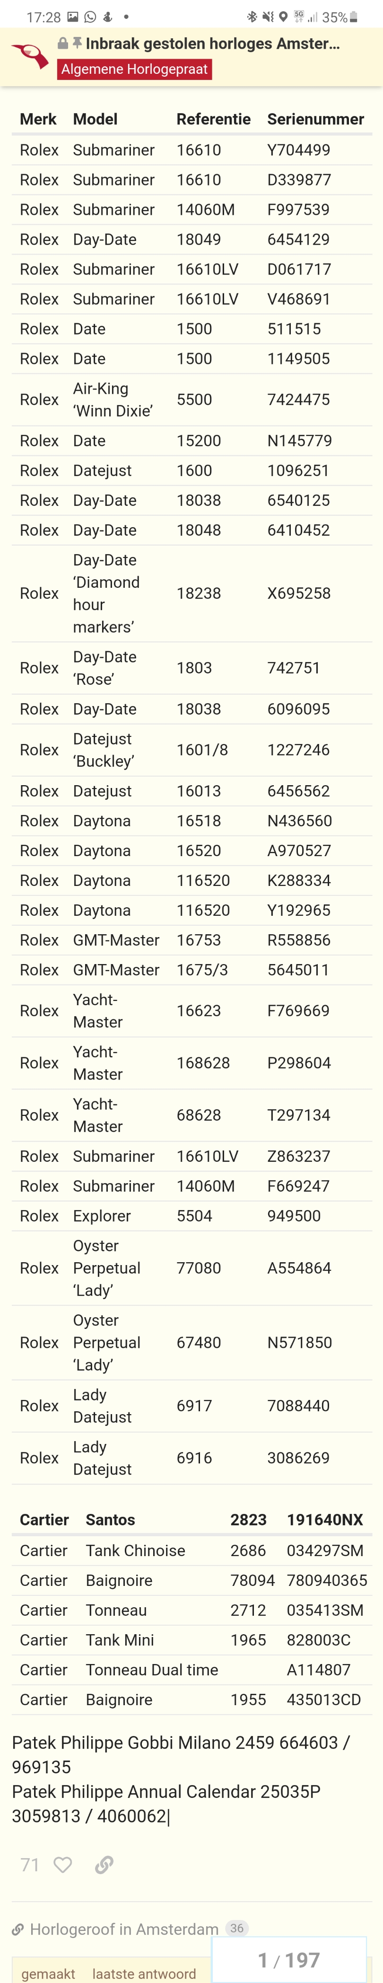Tap the lock icon beside the topic title

click(x=63, y=44)
